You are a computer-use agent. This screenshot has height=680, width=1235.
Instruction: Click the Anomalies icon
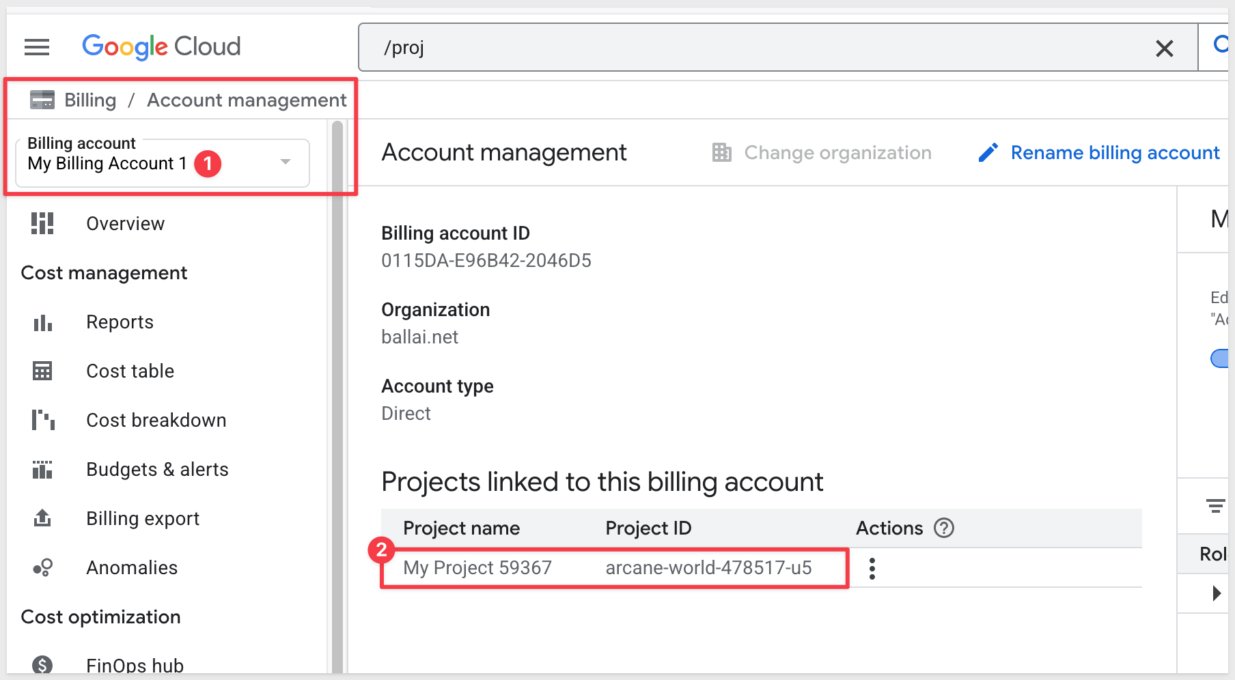pyautogui.click(x=42, y=568)
